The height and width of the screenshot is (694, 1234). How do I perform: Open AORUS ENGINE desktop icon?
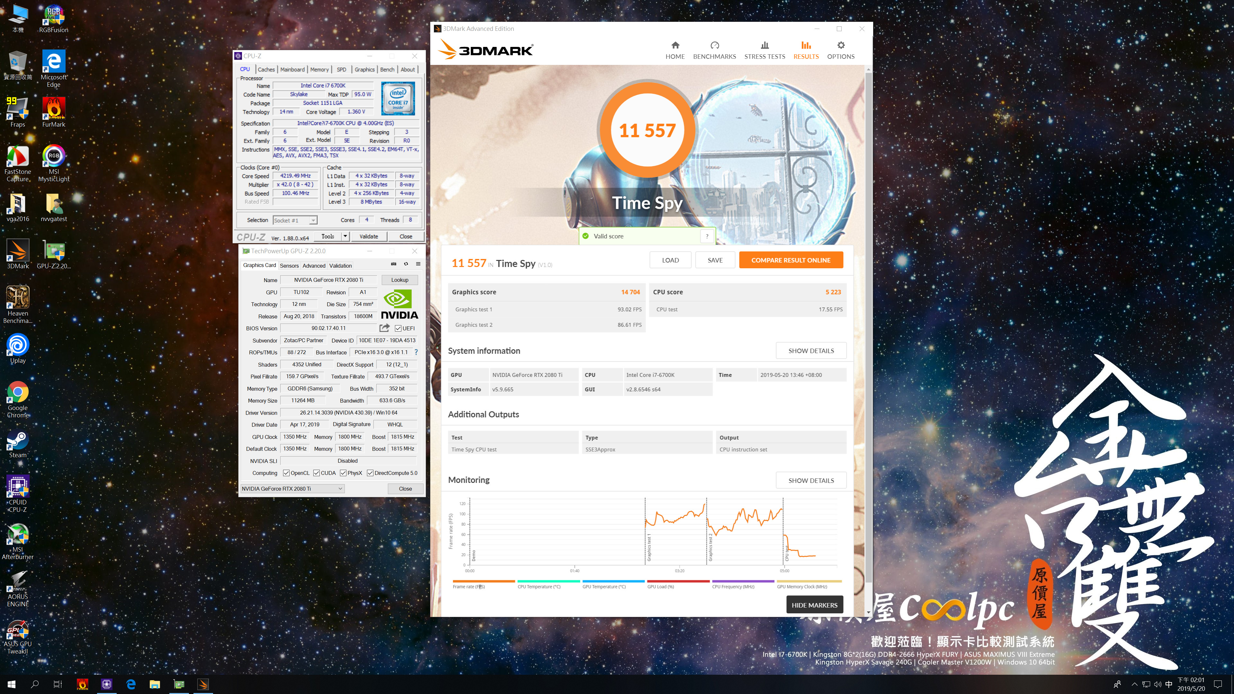tap(18, 589)
